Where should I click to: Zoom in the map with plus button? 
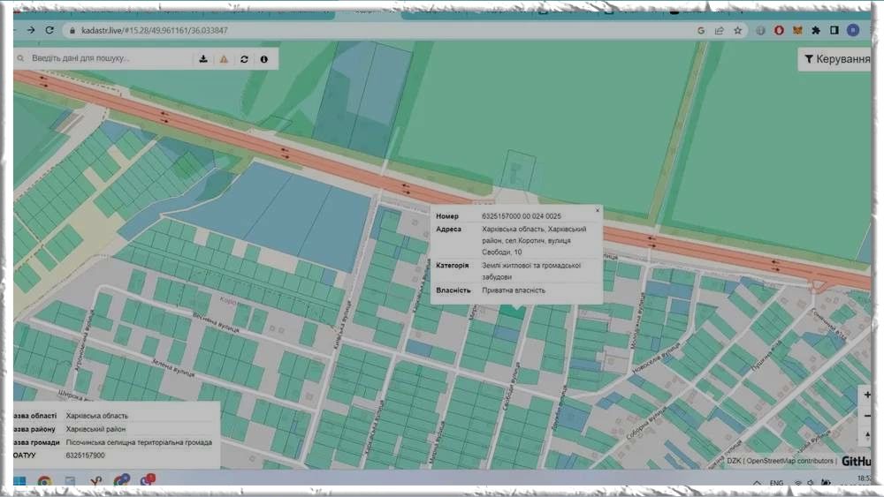[866, 395]
